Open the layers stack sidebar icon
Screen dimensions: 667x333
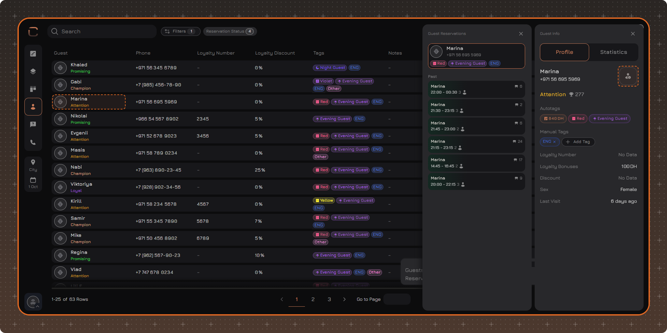tap(33, 71)
